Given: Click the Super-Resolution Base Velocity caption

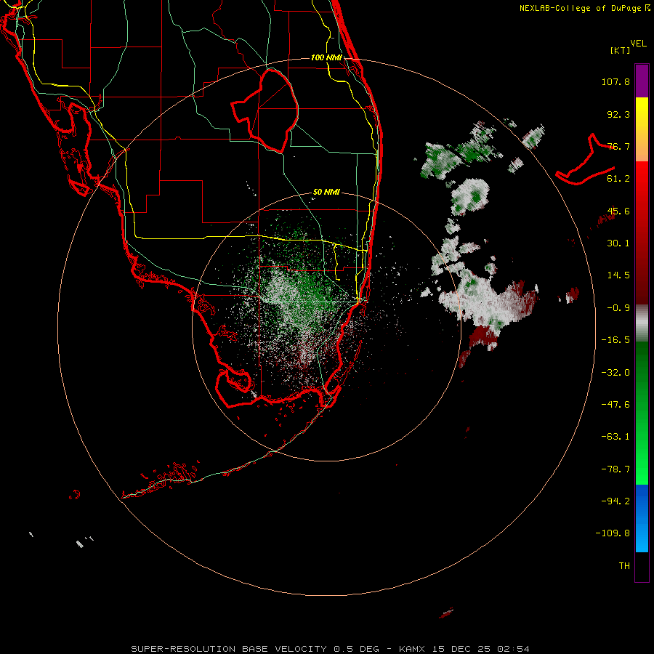Looking at the screenshot, I should [x=331, y=649].
